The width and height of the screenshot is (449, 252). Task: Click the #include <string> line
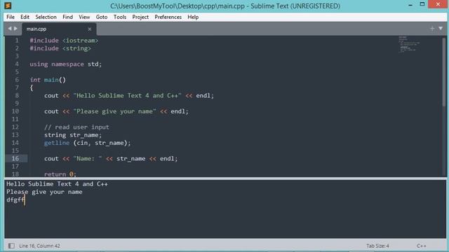(x=60, y=48)
